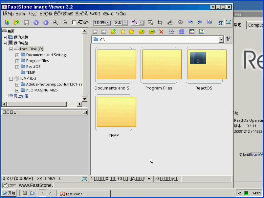Click the zoom out magnifier icon

coord(65,22)
